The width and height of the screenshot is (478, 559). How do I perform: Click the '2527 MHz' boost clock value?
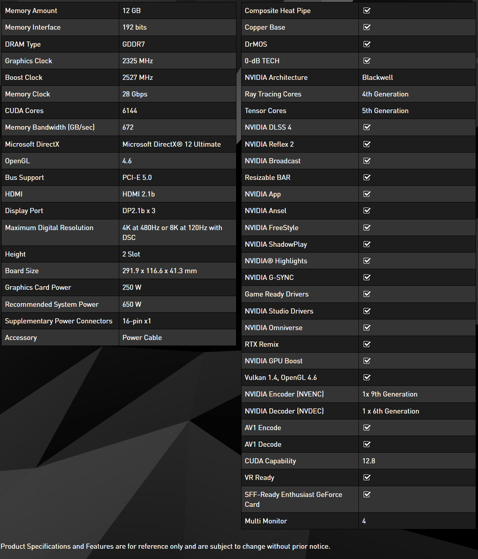click(137, 77)
